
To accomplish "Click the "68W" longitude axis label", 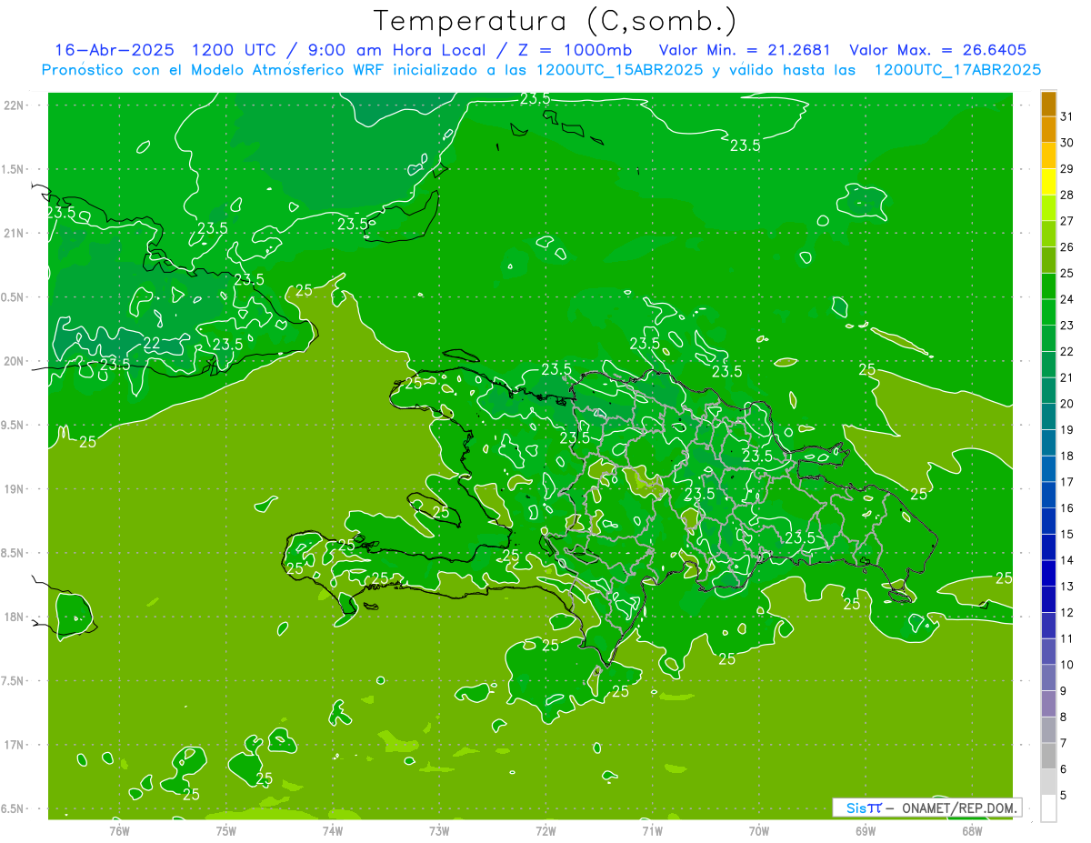I will pyautogui.click(x=972, y=830).
